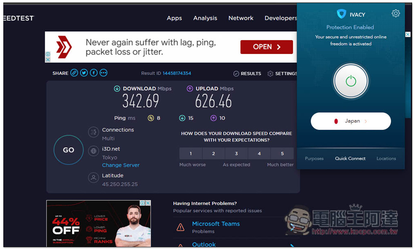Close the top banner ad X icon
The width and height of the screenshot is (415, 250).
pos(48,60)
